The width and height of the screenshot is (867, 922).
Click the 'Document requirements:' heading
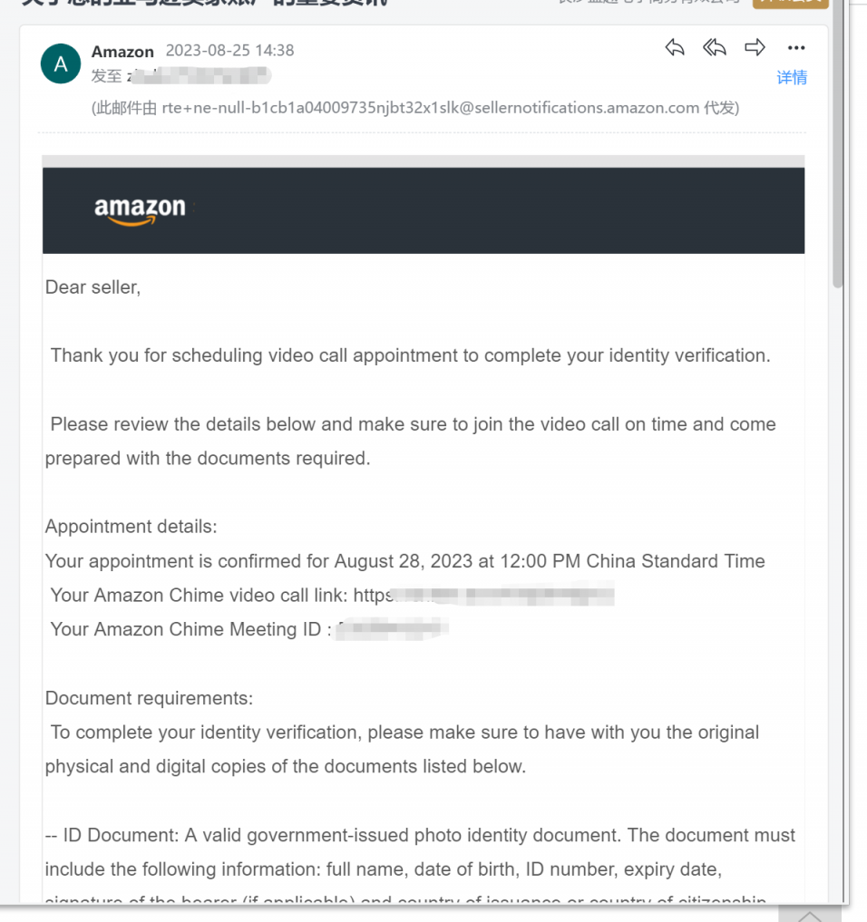pyautogui.click(x=149, y=698)
